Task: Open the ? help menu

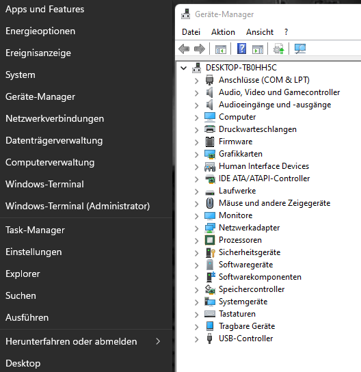Action: (286, 32)
